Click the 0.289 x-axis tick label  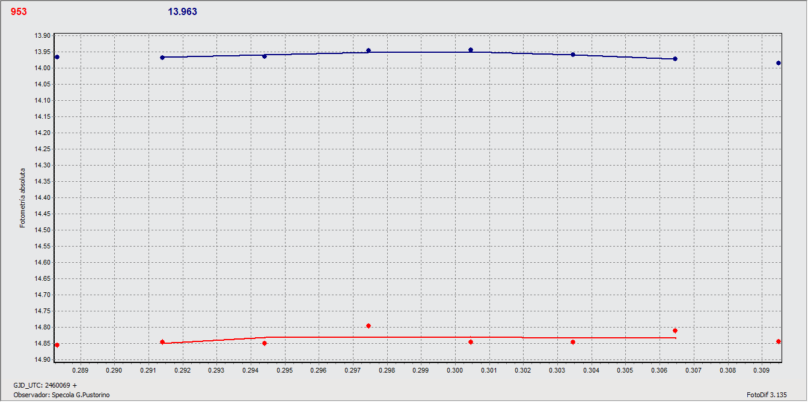point(80,371)
